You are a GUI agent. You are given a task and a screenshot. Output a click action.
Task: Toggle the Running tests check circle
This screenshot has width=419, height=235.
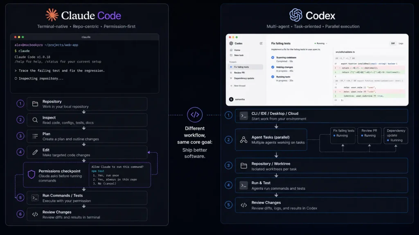273,77
